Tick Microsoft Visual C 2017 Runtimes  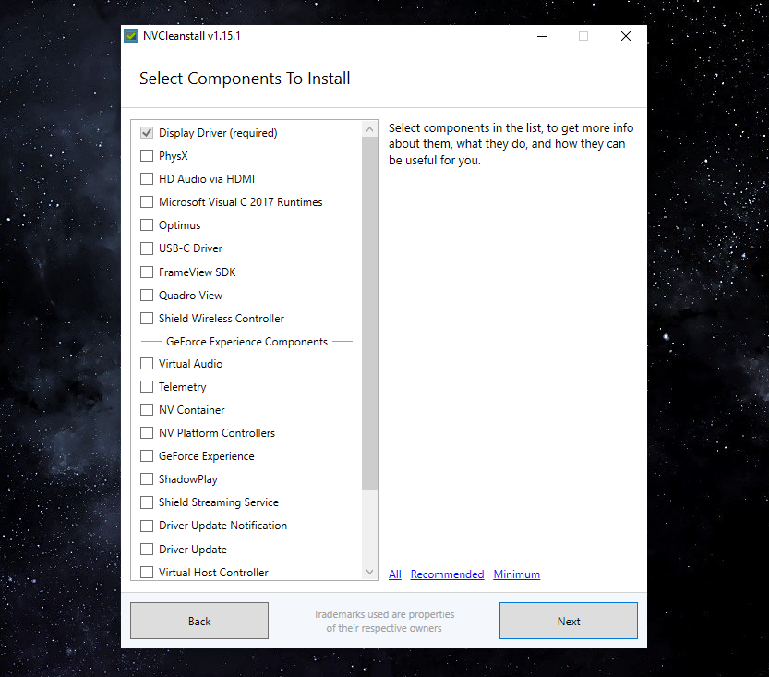[x=147, y=202]
